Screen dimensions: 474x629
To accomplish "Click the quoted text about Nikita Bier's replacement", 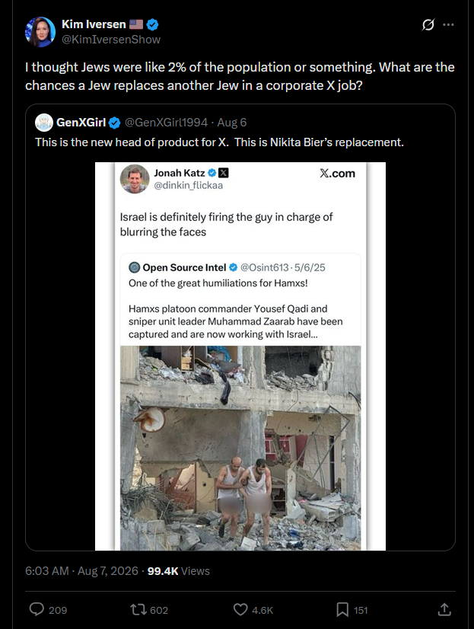I will tap(219, 142).
